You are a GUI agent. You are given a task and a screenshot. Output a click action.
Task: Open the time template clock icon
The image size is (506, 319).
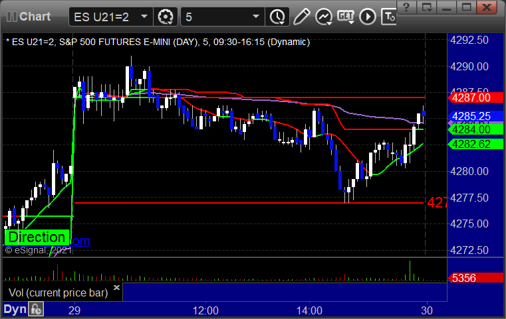[277, 17]
